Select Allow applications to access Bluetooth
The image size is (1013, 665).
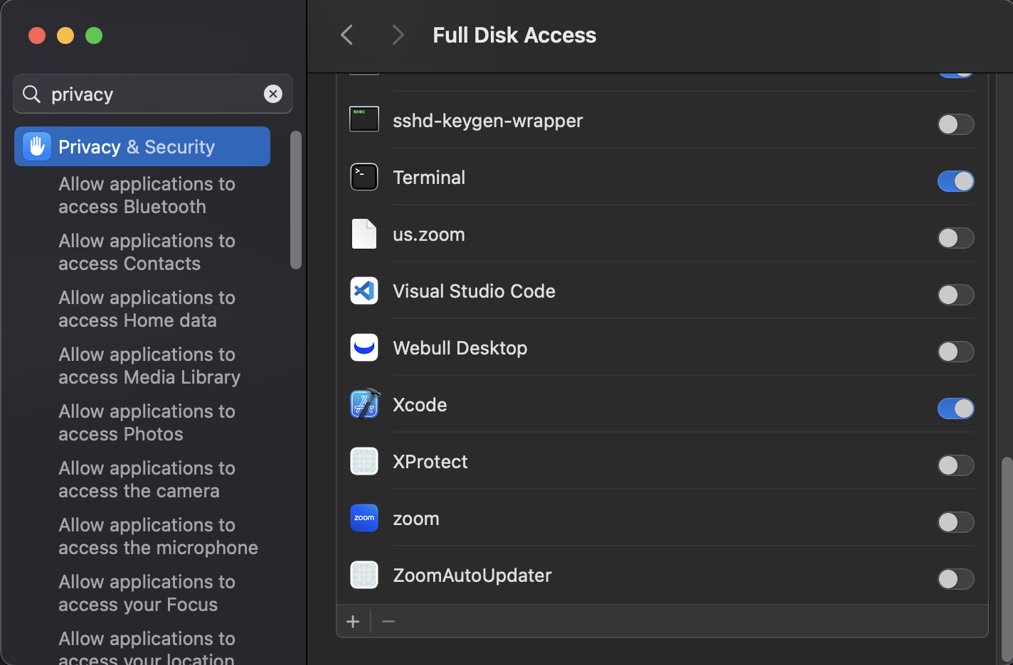click(147, 195)
